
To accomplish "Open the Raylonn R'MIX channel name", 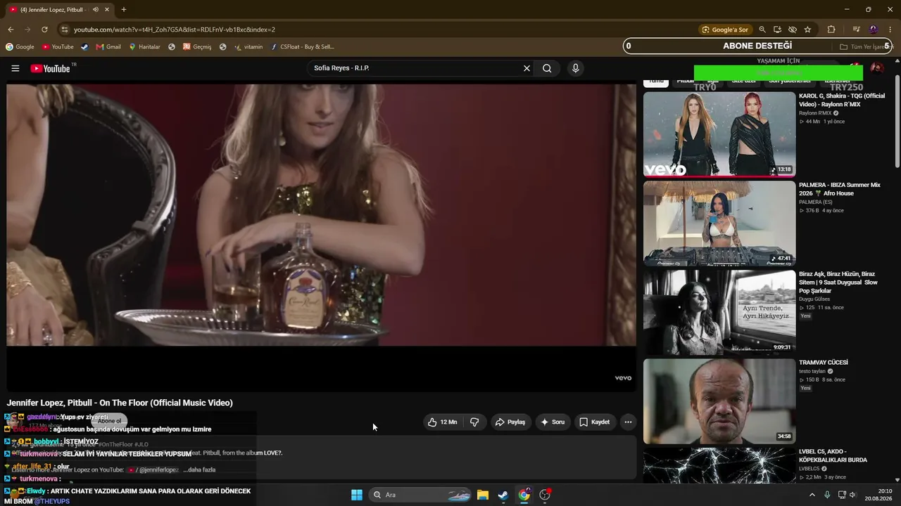I will tap(815, 113).
